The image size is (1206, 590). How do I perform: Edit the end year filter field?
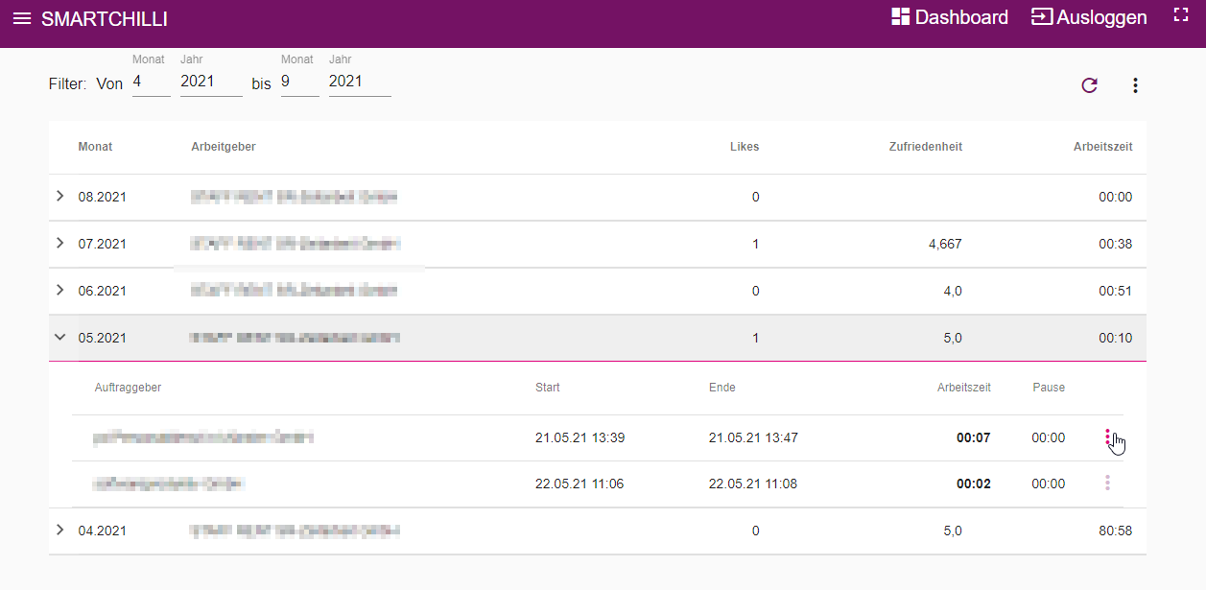[x=360, y=83]
